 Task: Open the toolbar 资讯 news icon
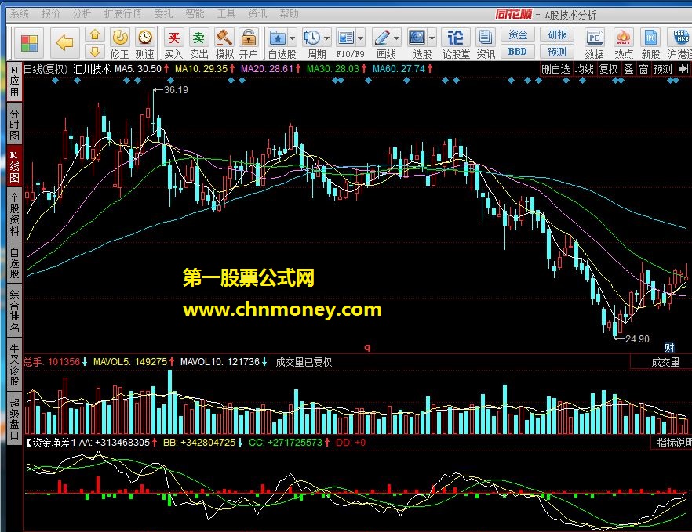(486, 43)
